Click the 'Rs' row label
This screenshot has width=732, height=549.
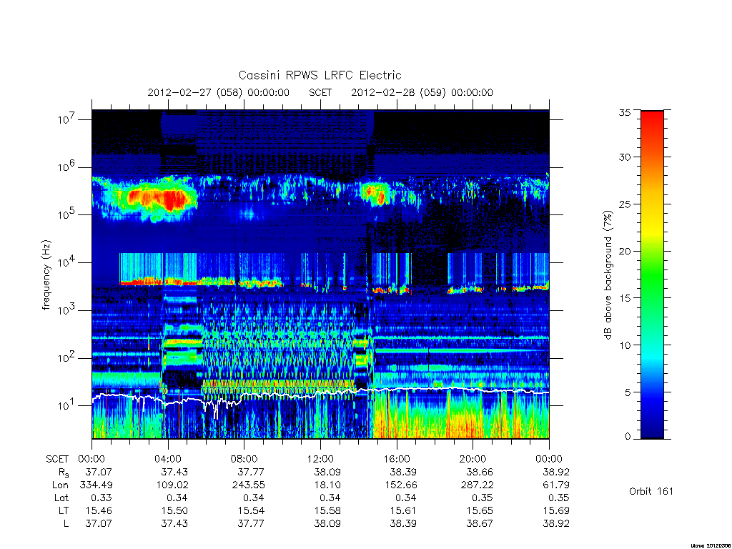pos(64,473)
